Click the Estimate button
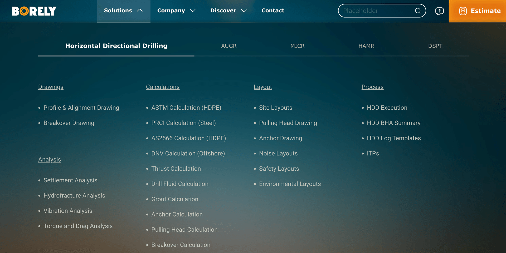 tap(477, 11)
